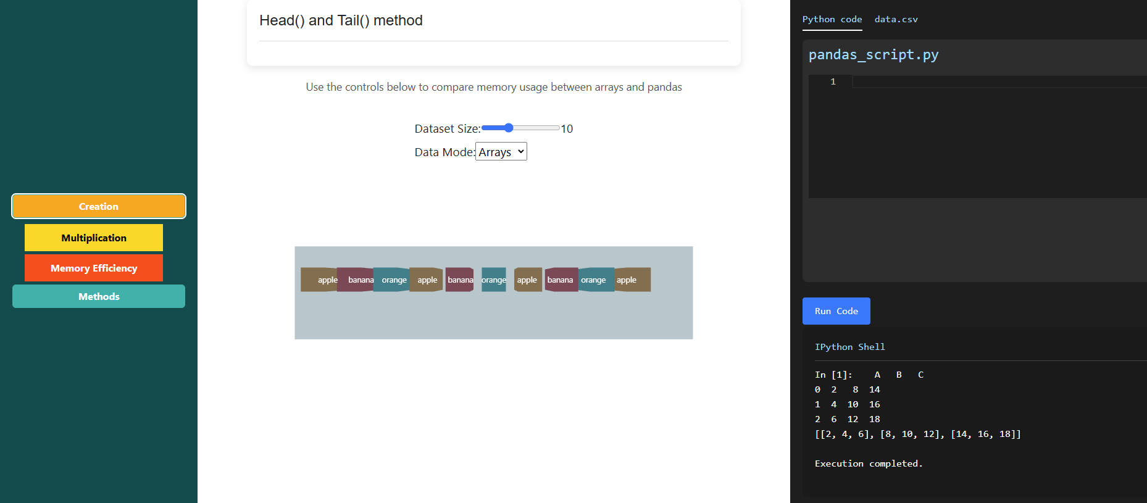The height and width of the screenshot is (503, 1147).
Task: Select the Multiplication sidebar item
Action: click(94, 238)
